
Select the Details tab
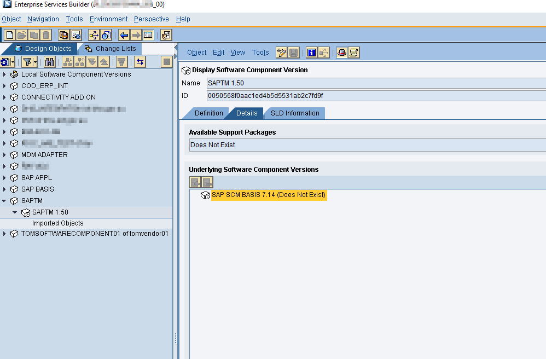[247, 113]
